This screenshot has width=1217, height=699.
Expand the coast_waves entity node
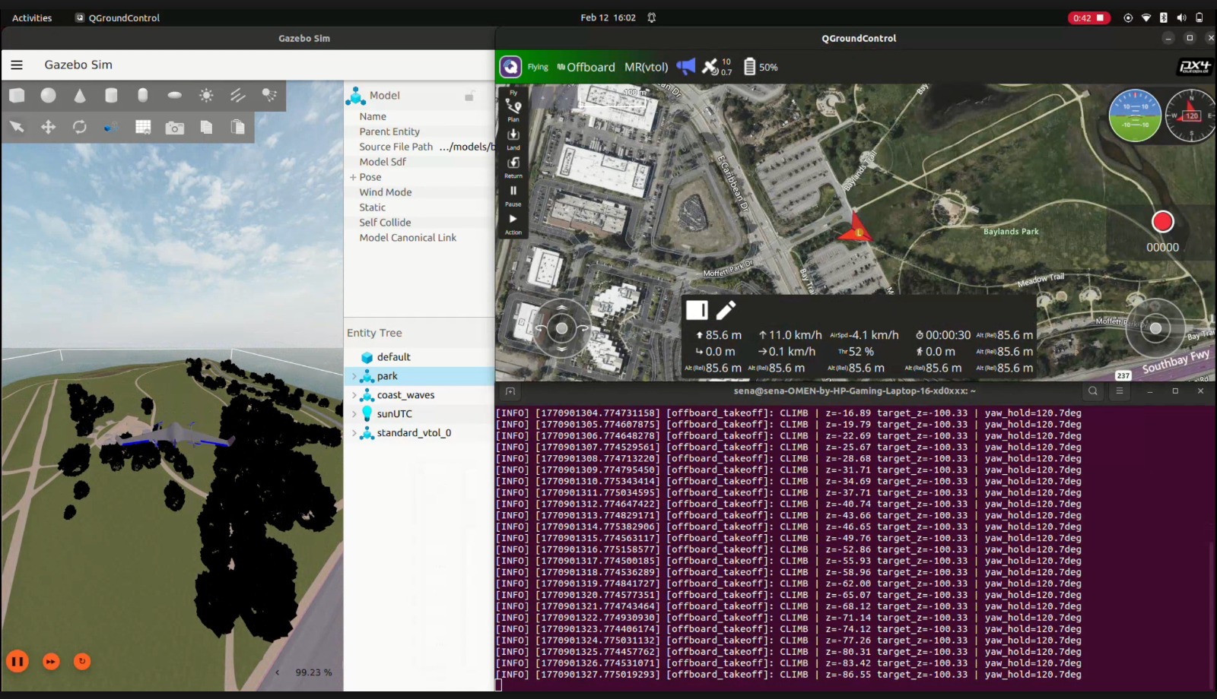pyautogui.click(x=354, y=395)
